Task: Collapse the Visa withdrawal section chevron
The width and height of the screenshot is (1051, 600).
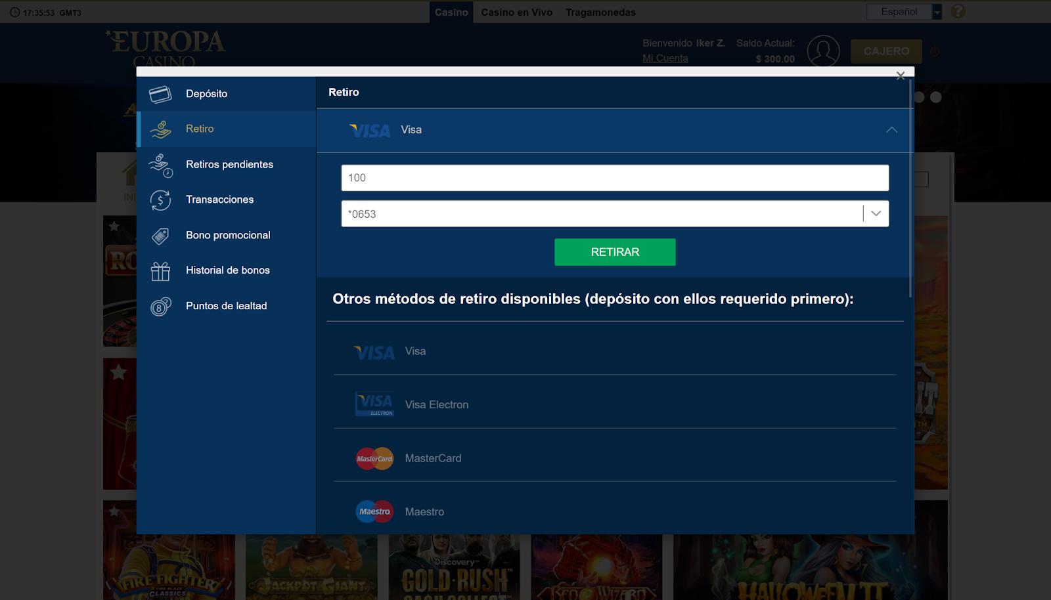Action: click(891, 130)
